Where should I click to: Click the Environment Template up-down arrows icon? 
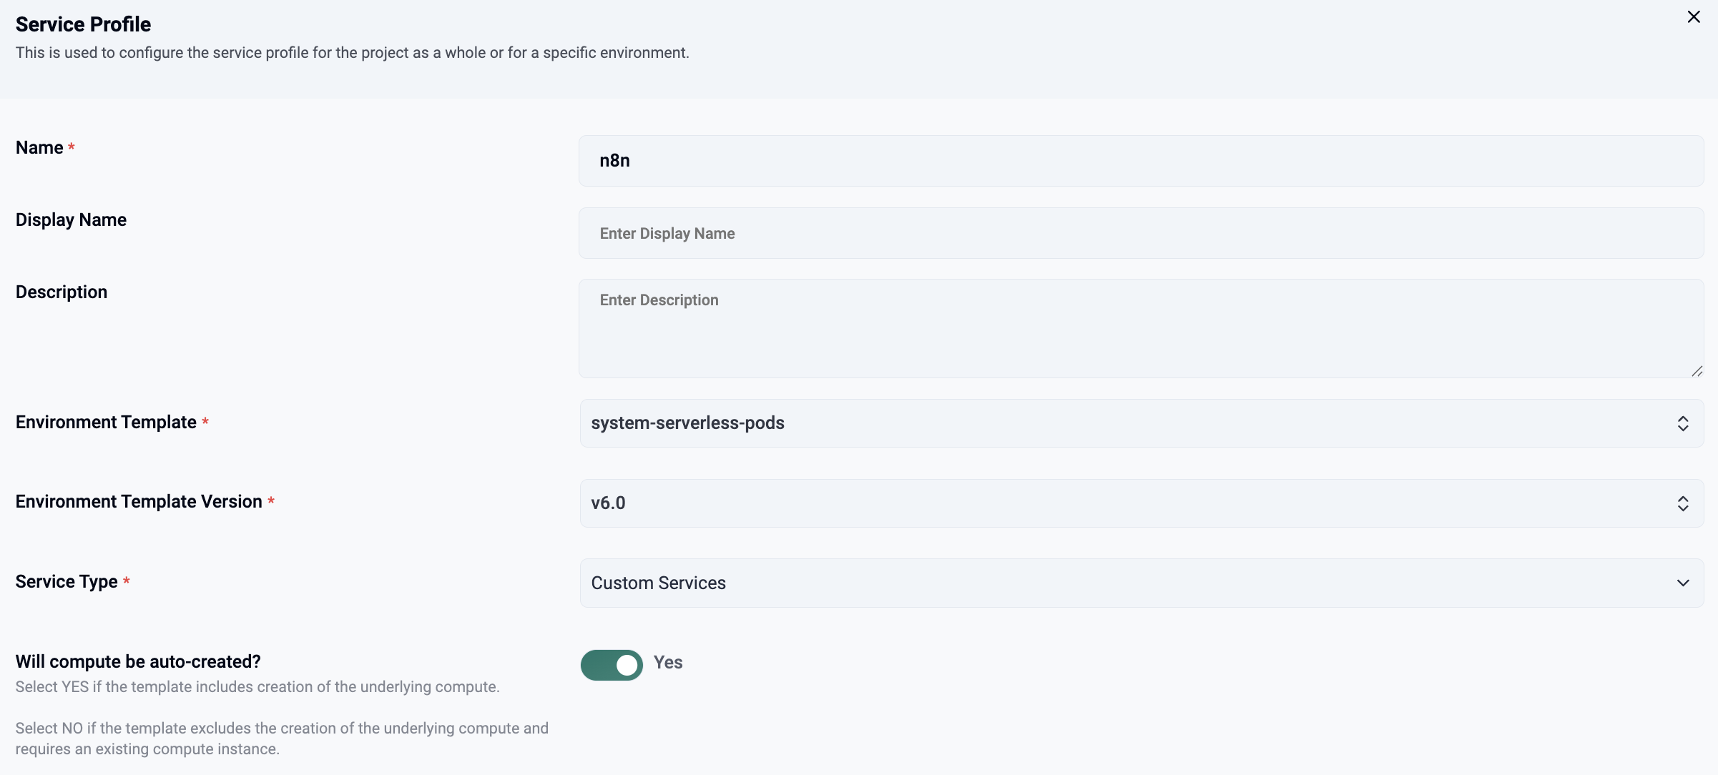tap(1683, 423)
